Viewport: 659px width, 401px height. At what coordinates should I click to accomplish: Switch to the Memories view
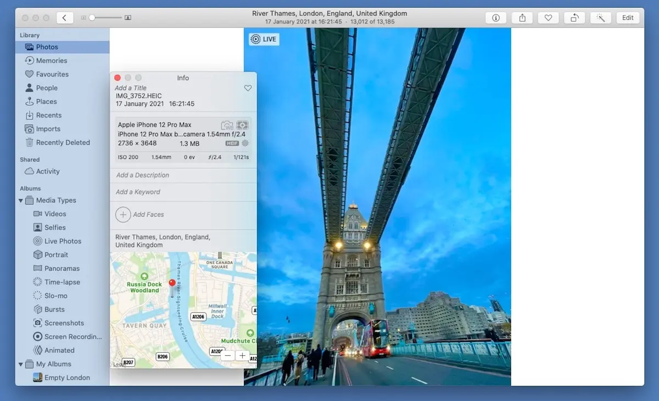click(x=51, y=60)
